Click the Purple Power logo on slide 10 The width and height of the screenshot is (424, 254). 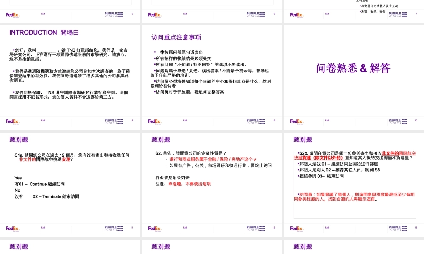(398, 121)
